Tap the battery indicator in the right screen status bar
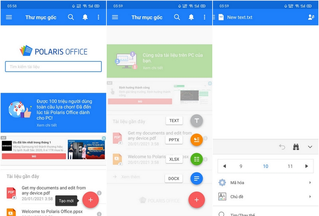 point(309,6)
